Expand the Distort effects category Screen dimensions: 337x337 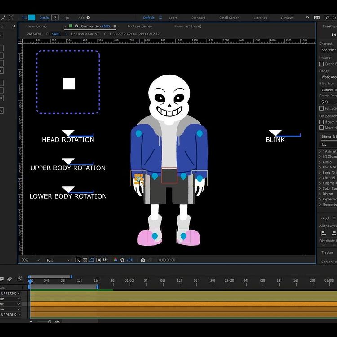[x=320, y=194]
